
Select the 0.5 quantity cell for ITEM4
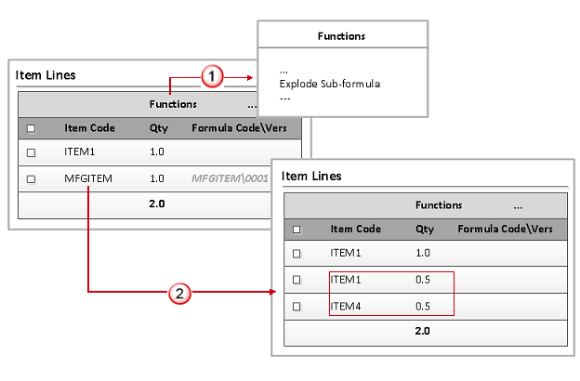pyautogui.click(x=424, y=305)
